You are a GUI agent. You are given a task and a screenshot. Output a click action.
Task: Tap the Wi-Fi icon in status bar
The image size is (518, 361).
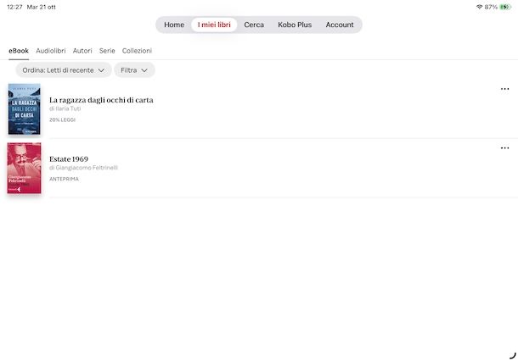pyautogui.click(x=480, y=7)
